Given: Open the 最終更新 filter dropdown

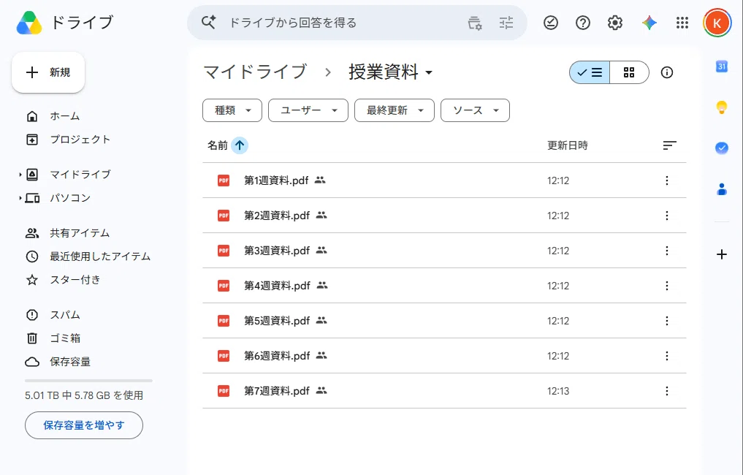Looking at the screenshot, I should coord(395,110).
